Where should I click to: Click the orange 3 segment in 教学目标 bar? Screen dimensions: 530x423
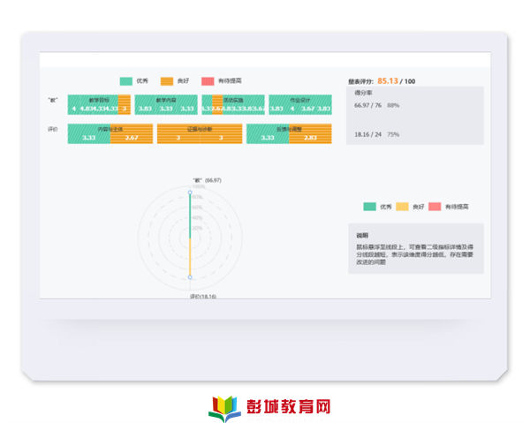click(125, 105)
